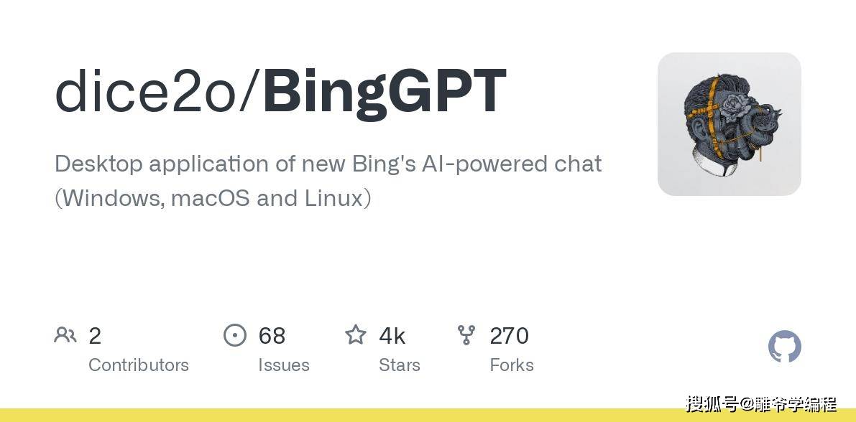Click the Desktop application description text
Image resolution: width=856 pixels, height=422 pixels.
[328, 164]
